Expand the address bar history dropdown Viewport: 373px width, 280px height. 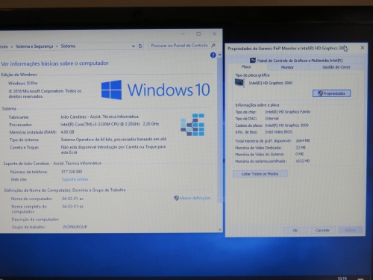point(134,46)
